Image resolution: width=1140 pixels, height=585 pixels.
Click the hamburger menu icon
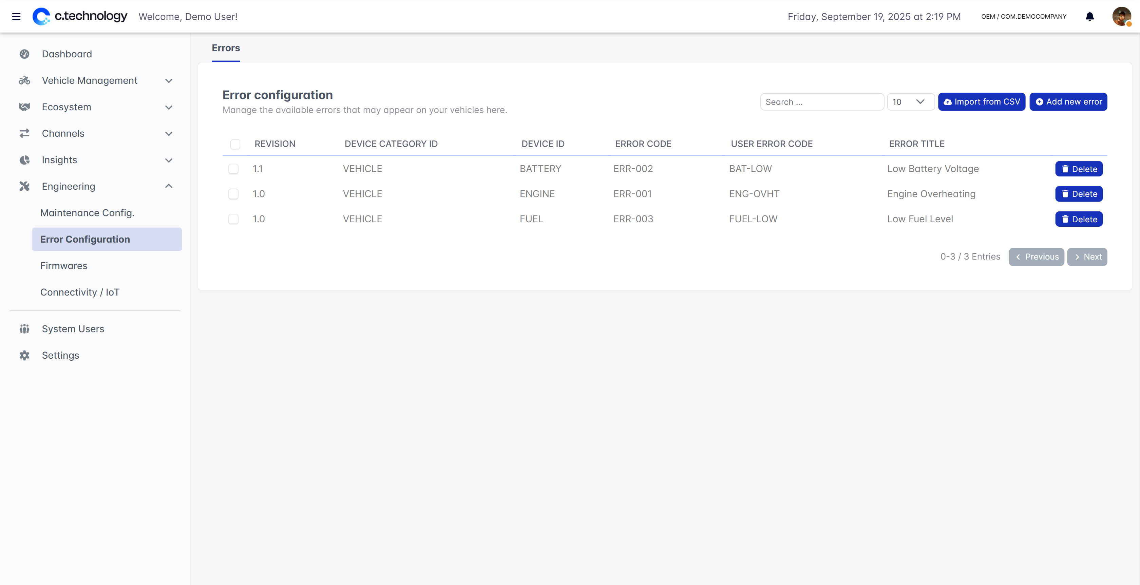(x=16, y=17)
